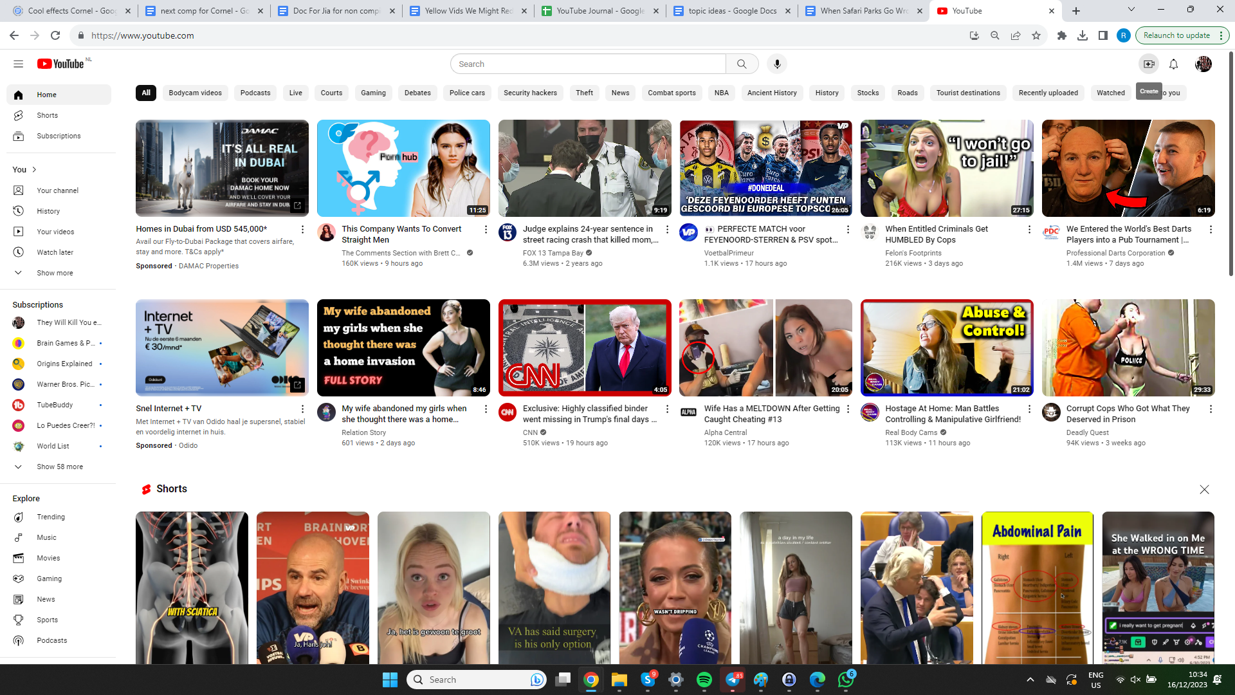Open WhatsApp from the taskbar
Viewport: 1235px width, 695px height.
(846, 680)
